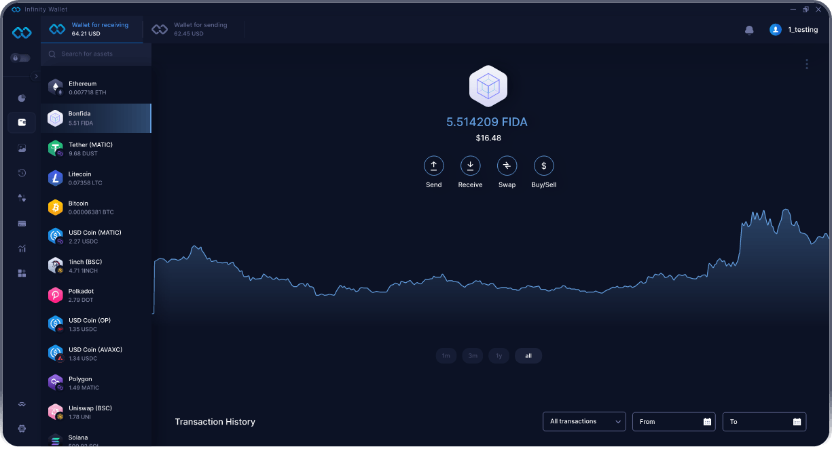Select the Bonfida asset row

tap(96, 118)
